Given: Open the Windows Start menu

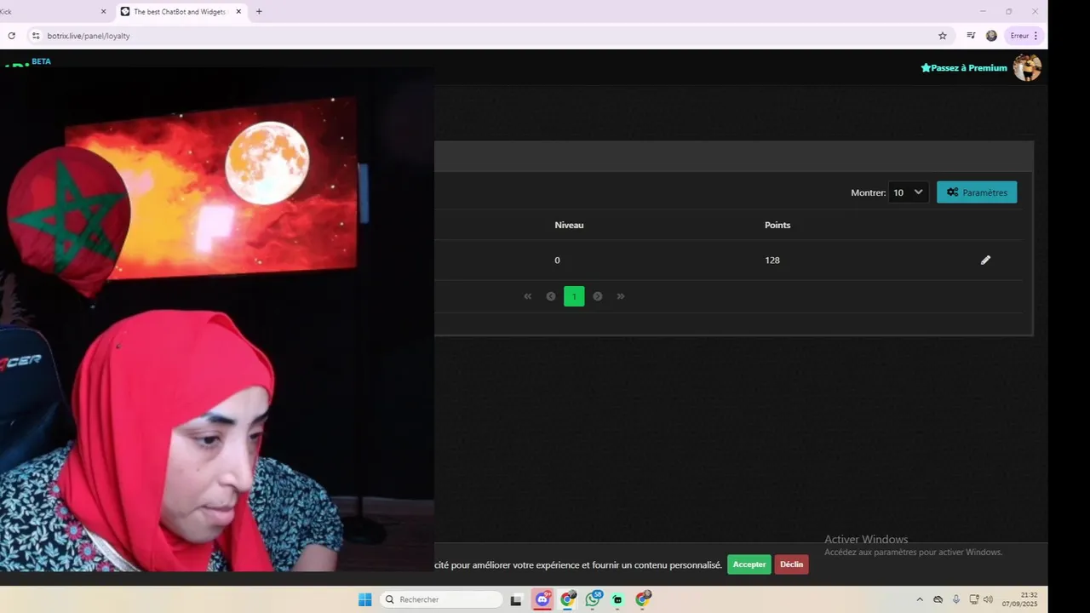Looking at the screenshot, I should tap(364, 599).
